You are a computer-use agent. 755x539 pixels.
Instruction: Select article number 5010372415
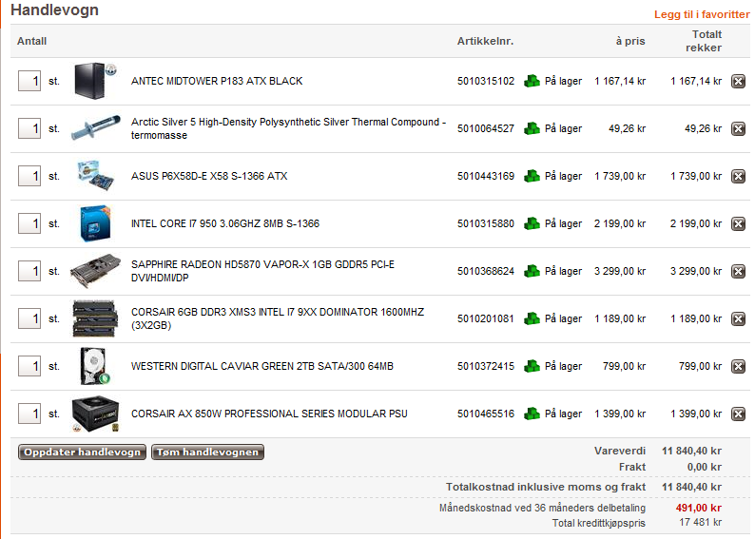[486, 366]
